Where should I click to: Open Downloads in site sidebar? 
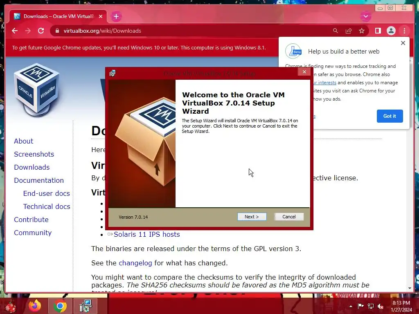(32, 167)
